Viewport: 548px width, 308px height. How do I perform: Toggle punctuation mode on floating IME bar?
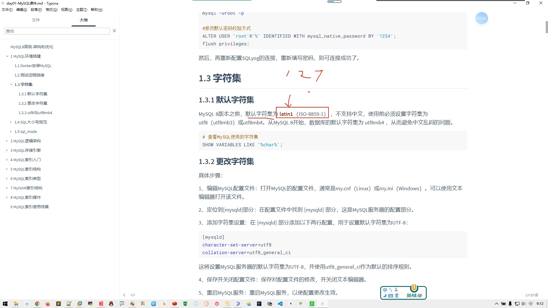click(x=390, y=290)
